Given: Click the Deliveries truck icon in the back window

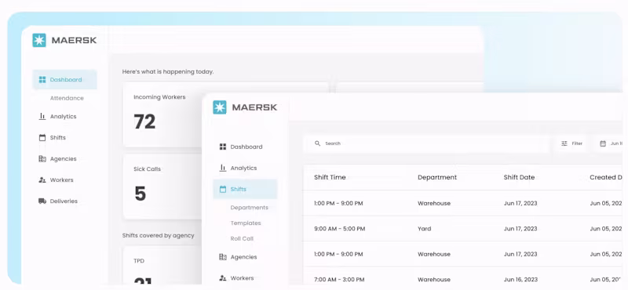Looking at the screenshot, I should pyautogui.click(x=42, y=201).
